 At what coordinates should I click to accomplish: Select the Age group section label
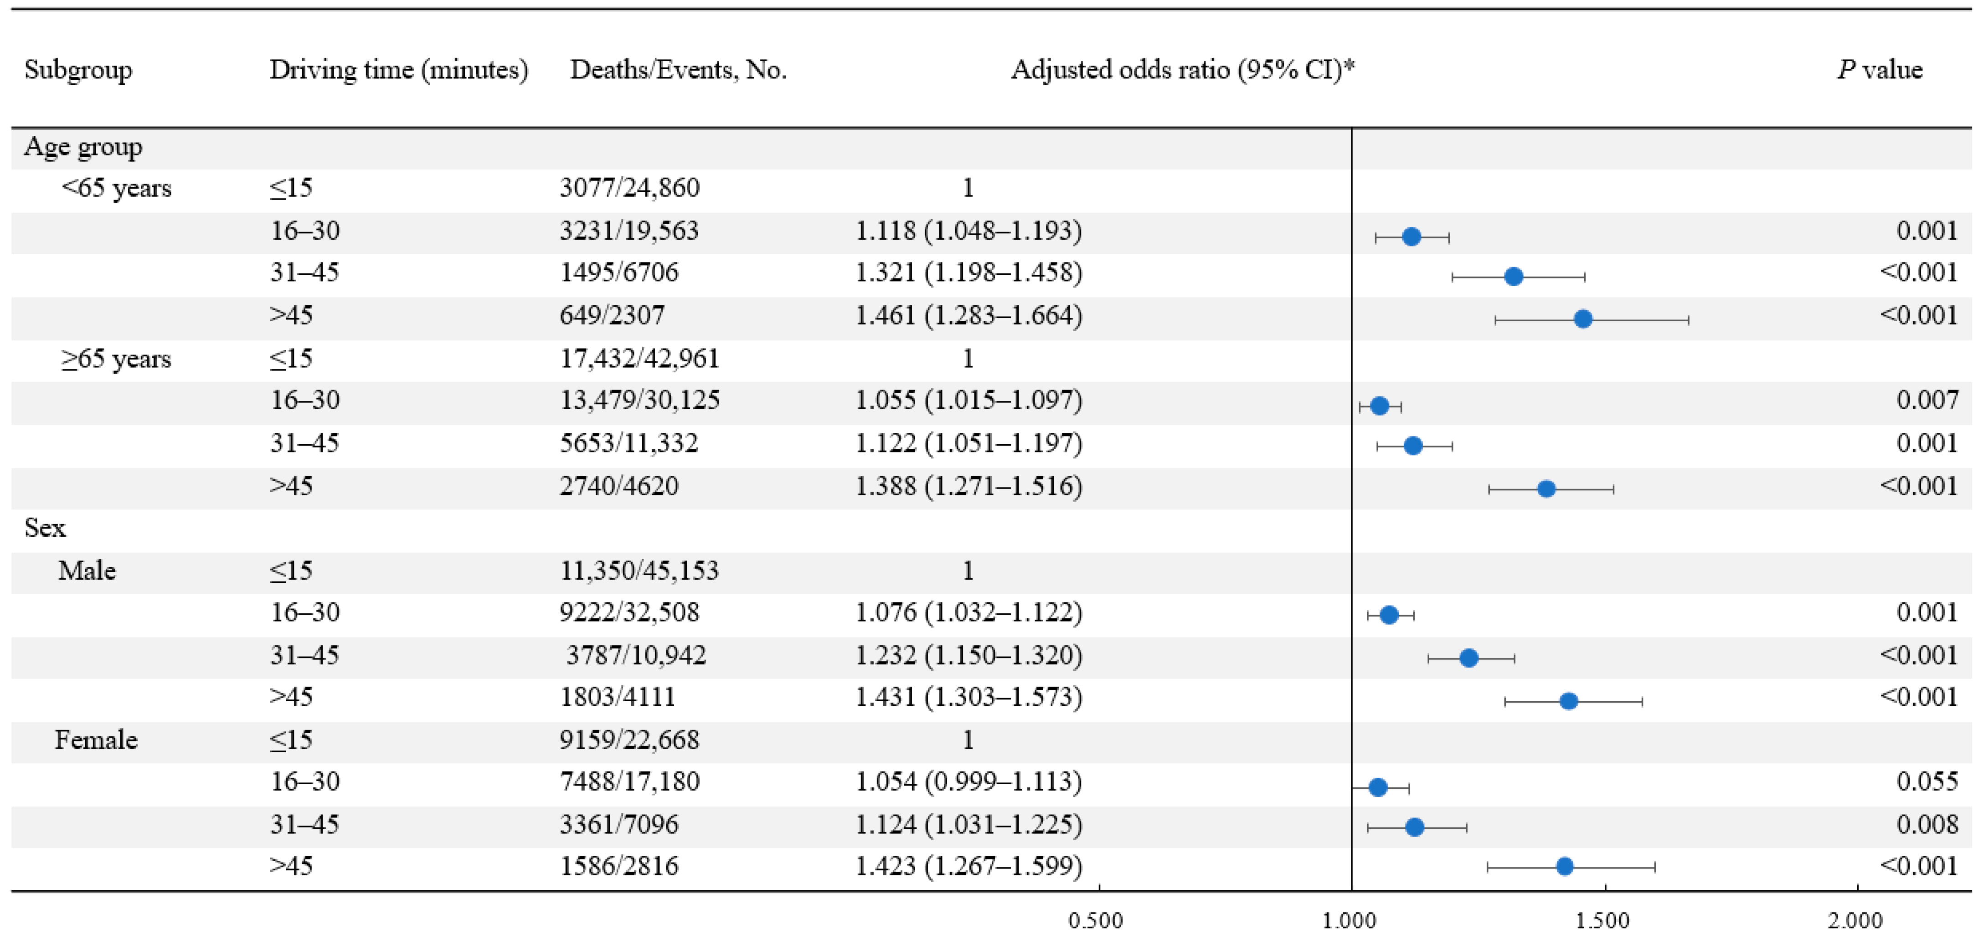(x=83, y=146)
